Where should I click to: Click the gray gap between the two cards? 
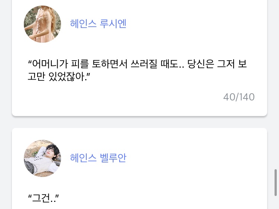click(x=139, y=122)
